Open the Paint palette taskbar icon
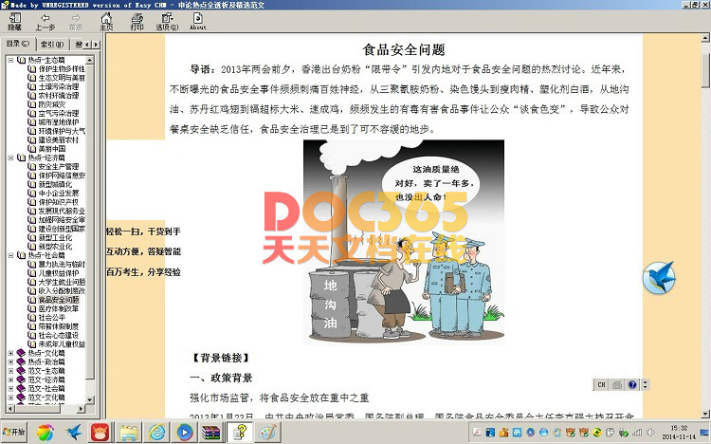 [x=267, y=433]
